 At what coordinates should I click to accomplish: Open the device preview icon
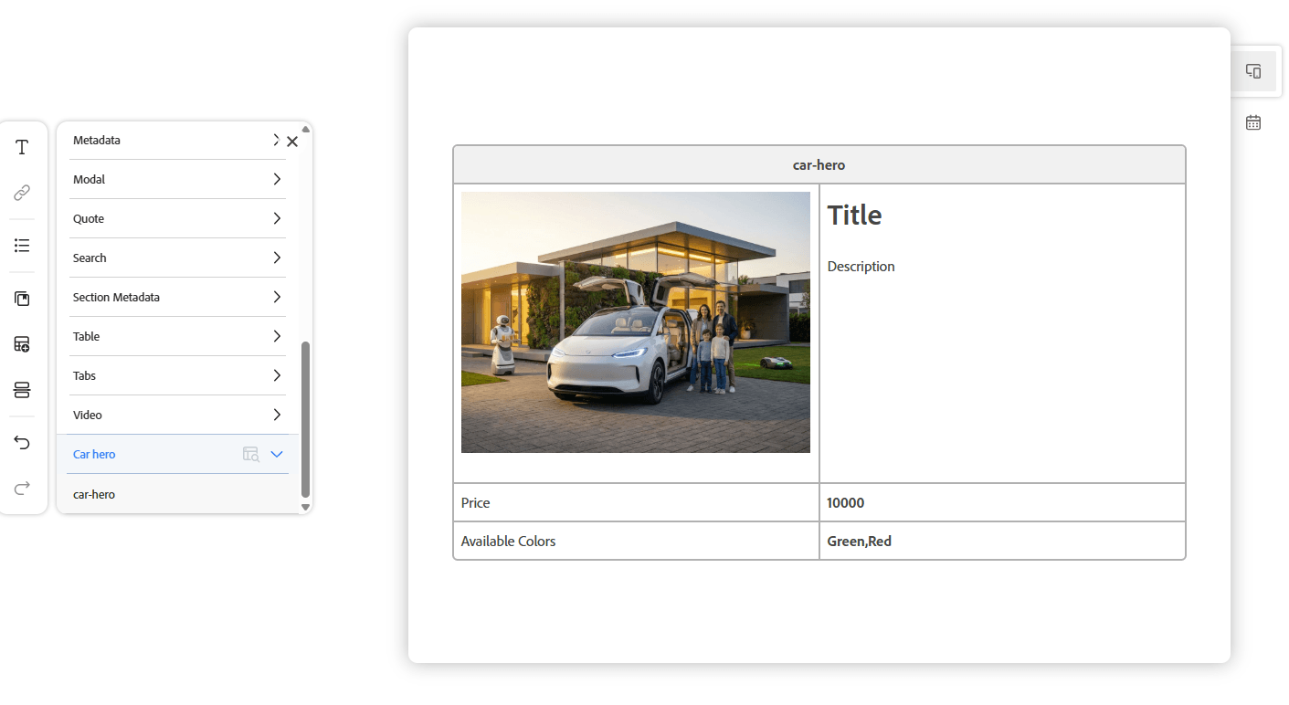tap(1253, 71)
